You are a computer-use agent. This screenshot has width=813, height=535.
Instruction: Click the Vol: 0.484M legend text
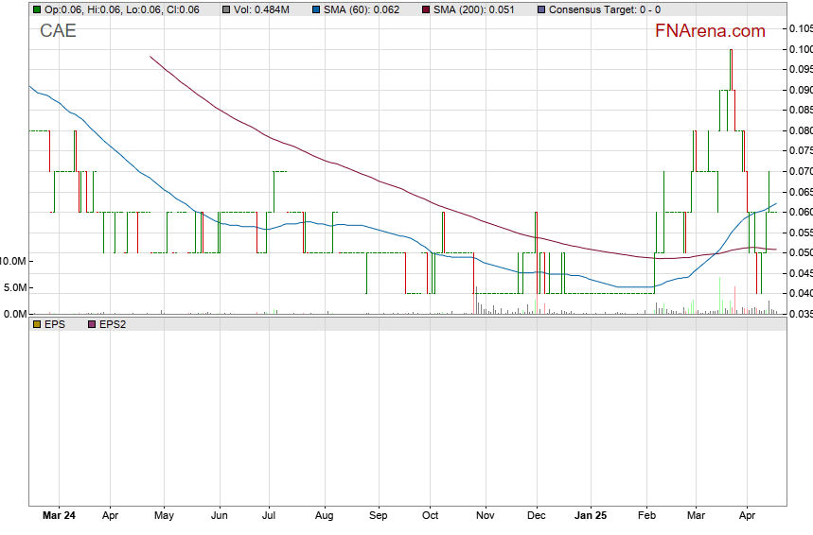pos(266,9)
